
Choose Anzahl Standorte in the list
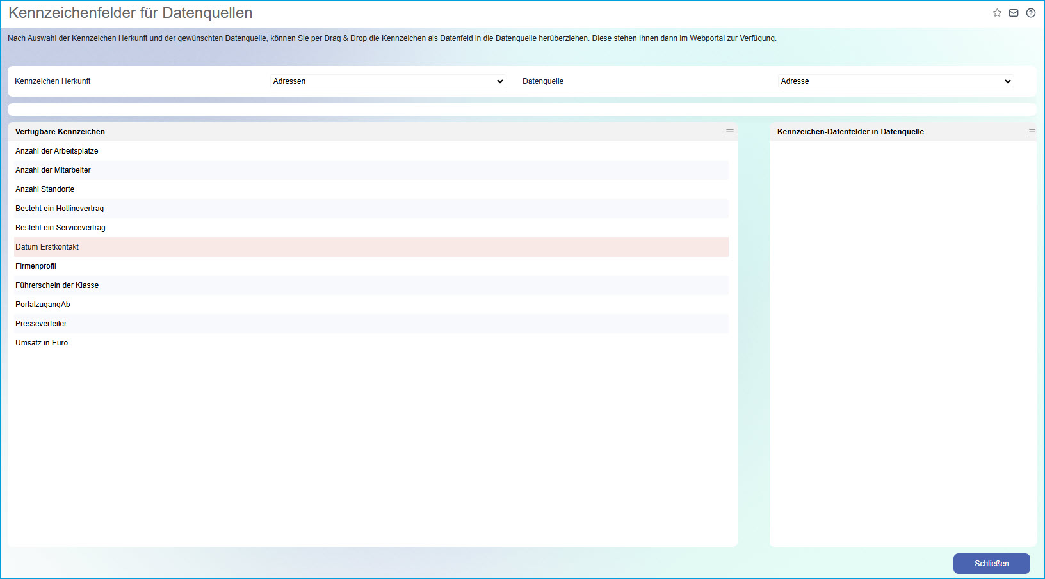(x=45, y=189)
